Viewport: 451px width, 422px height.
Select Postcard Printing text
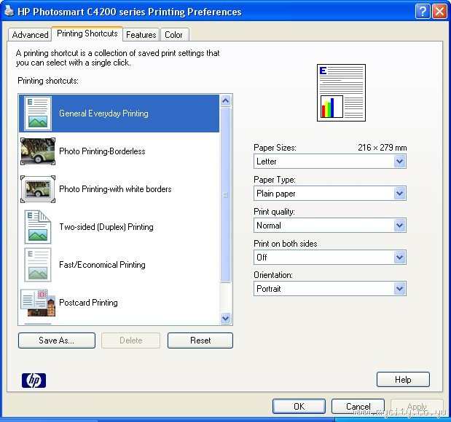(88, 303)
